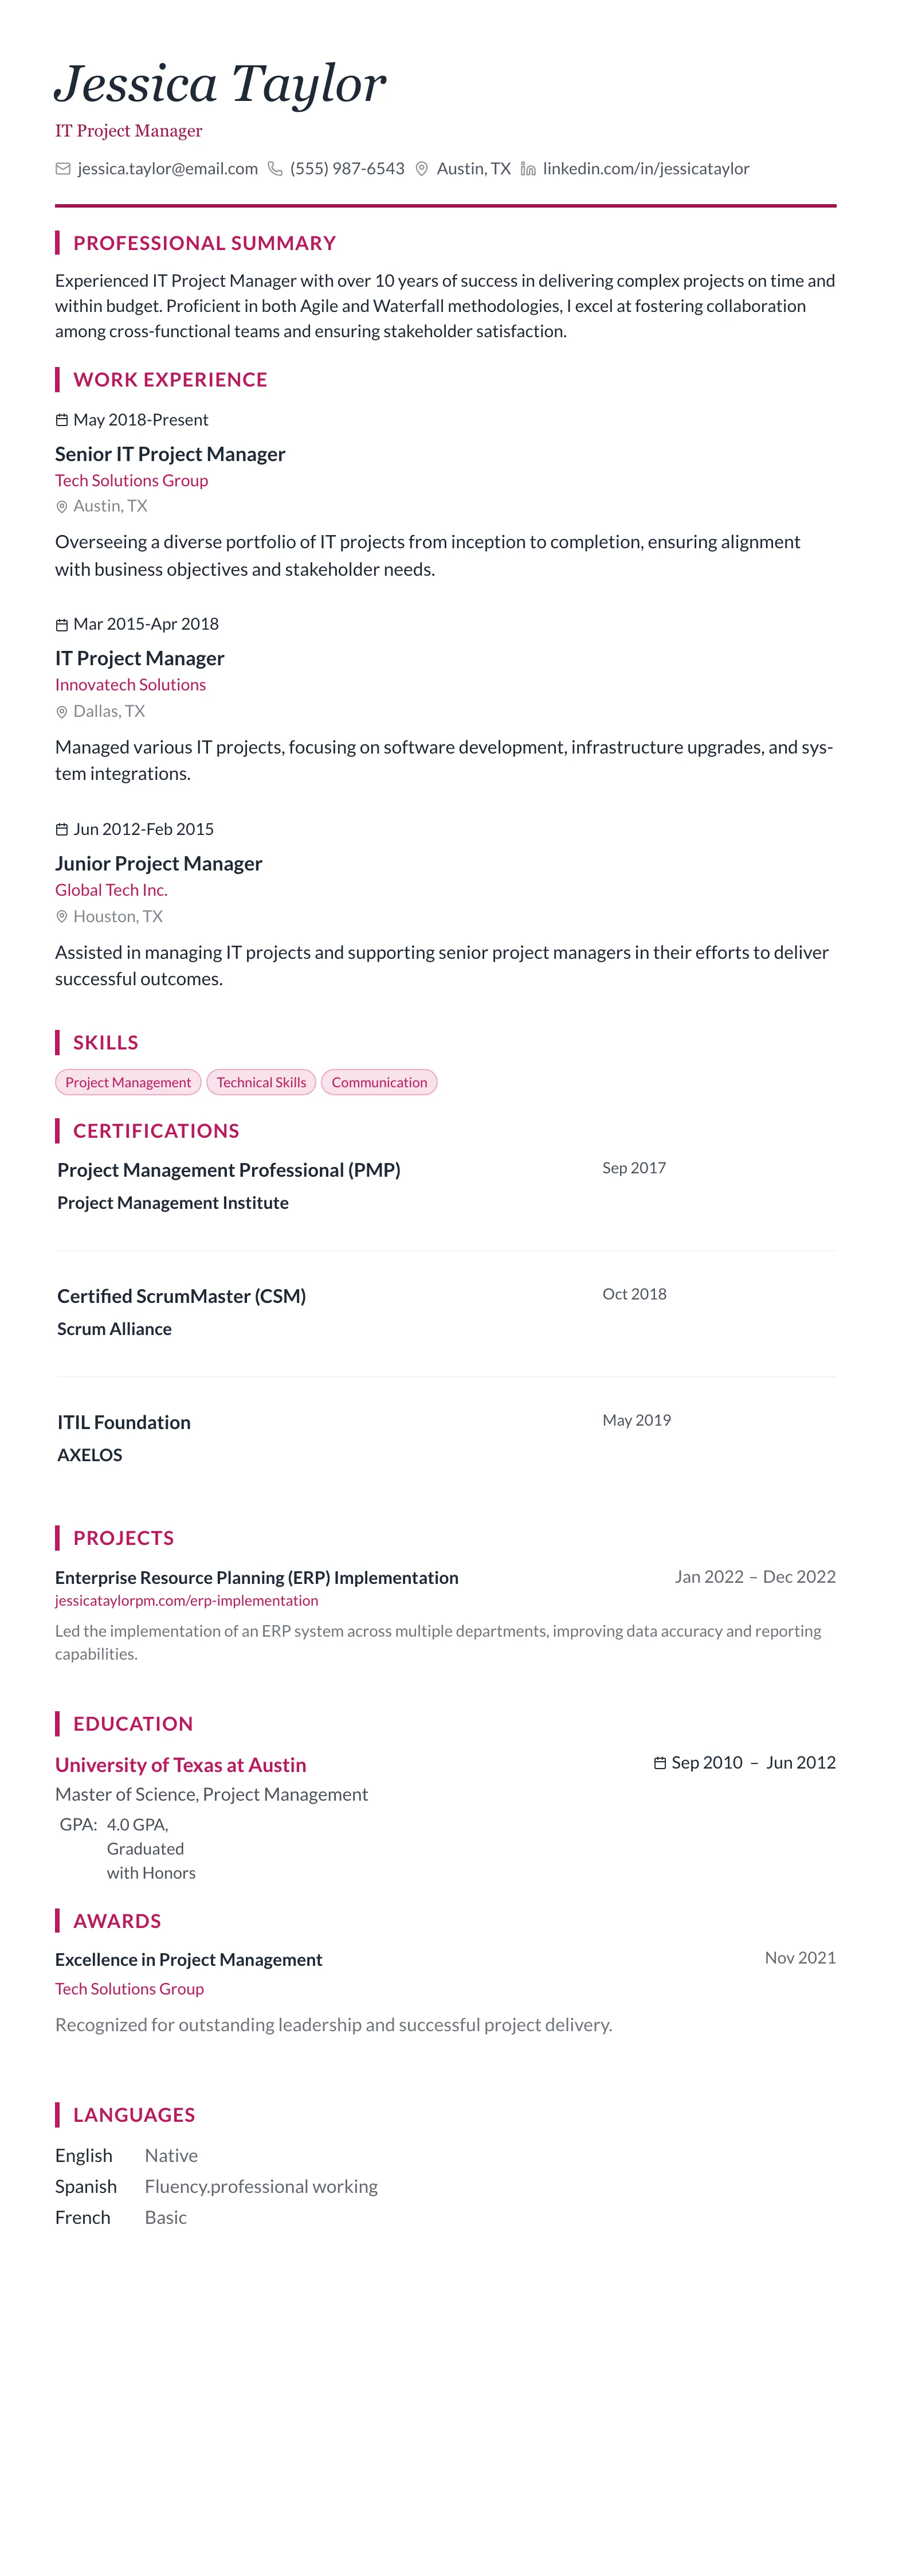Click the phone icon in the contact line
This screenshot has width=910, height=2576.
point(276,169)
